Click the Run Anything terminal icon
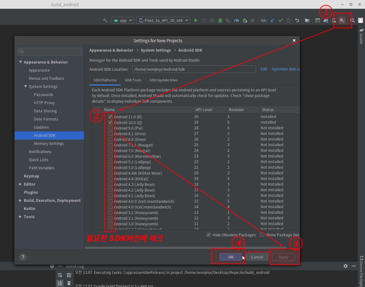 (318, 20)
